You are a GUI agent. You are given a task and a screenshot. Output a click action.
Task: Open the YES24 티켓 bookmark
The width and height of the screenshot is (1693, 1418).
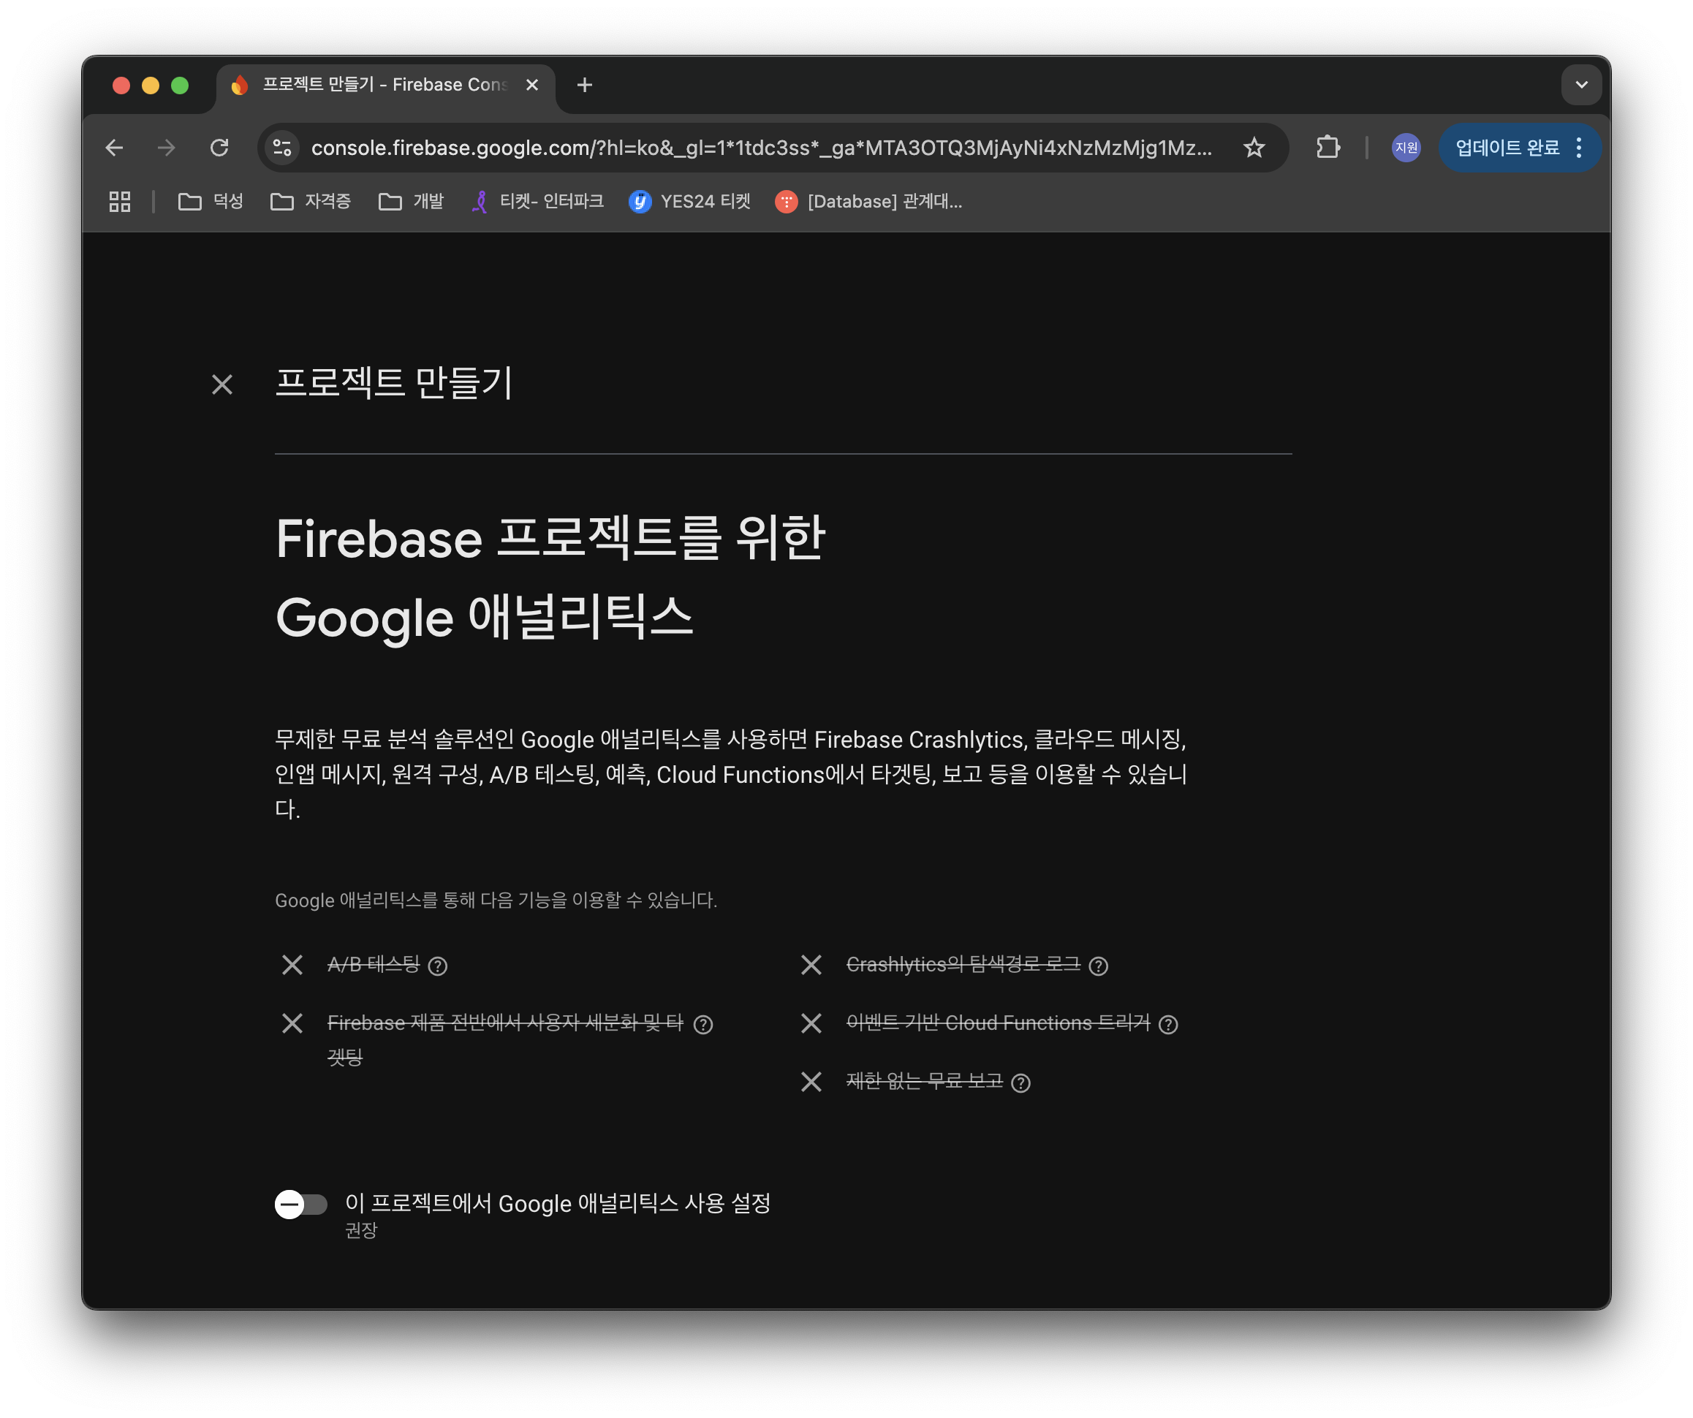pos(689,202)
